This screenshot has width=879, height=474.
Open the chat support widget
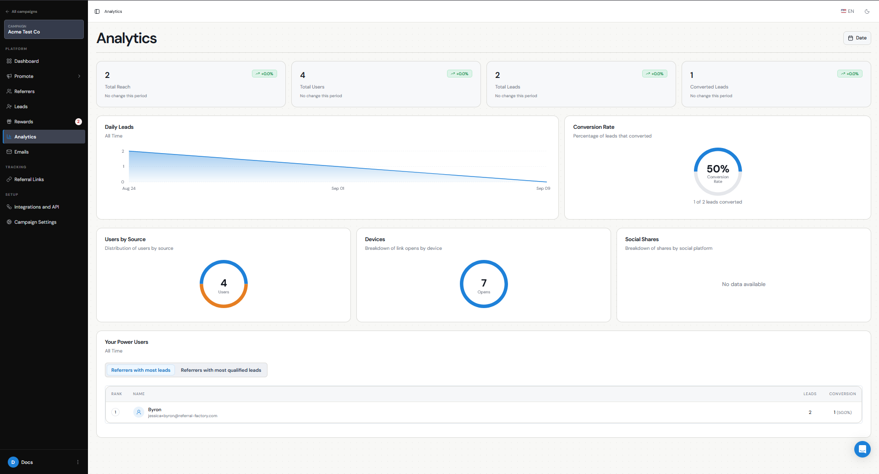pos(862,449)
